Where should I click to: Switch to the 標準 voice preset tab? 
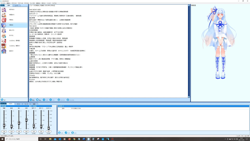pyautogui.click(x=9, y=5)
